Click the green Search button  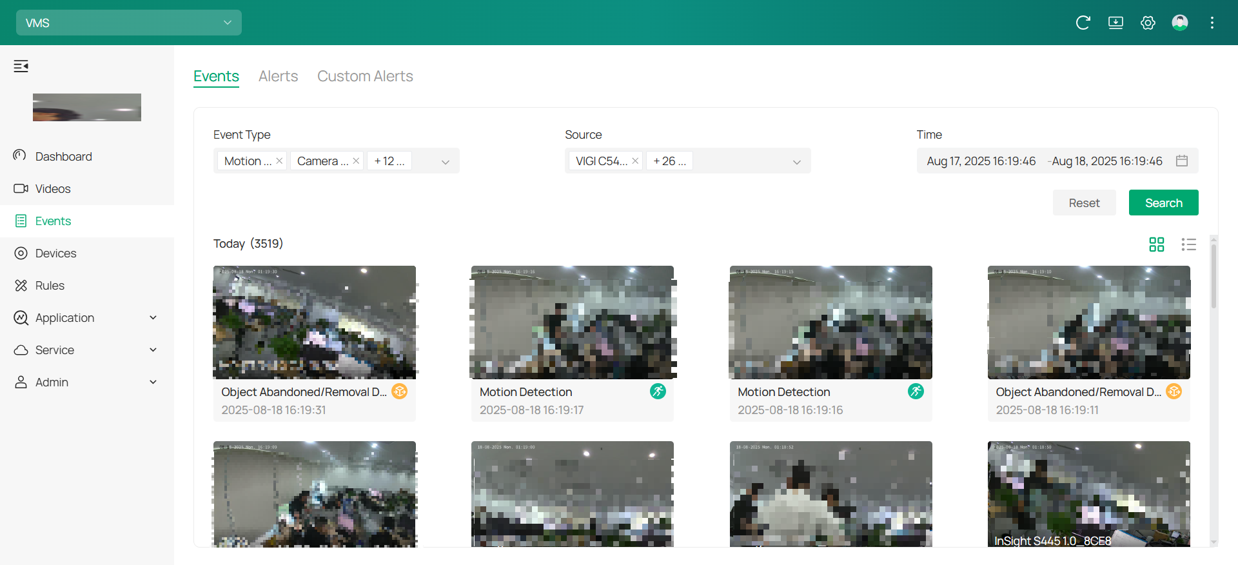pos(1163,203)
